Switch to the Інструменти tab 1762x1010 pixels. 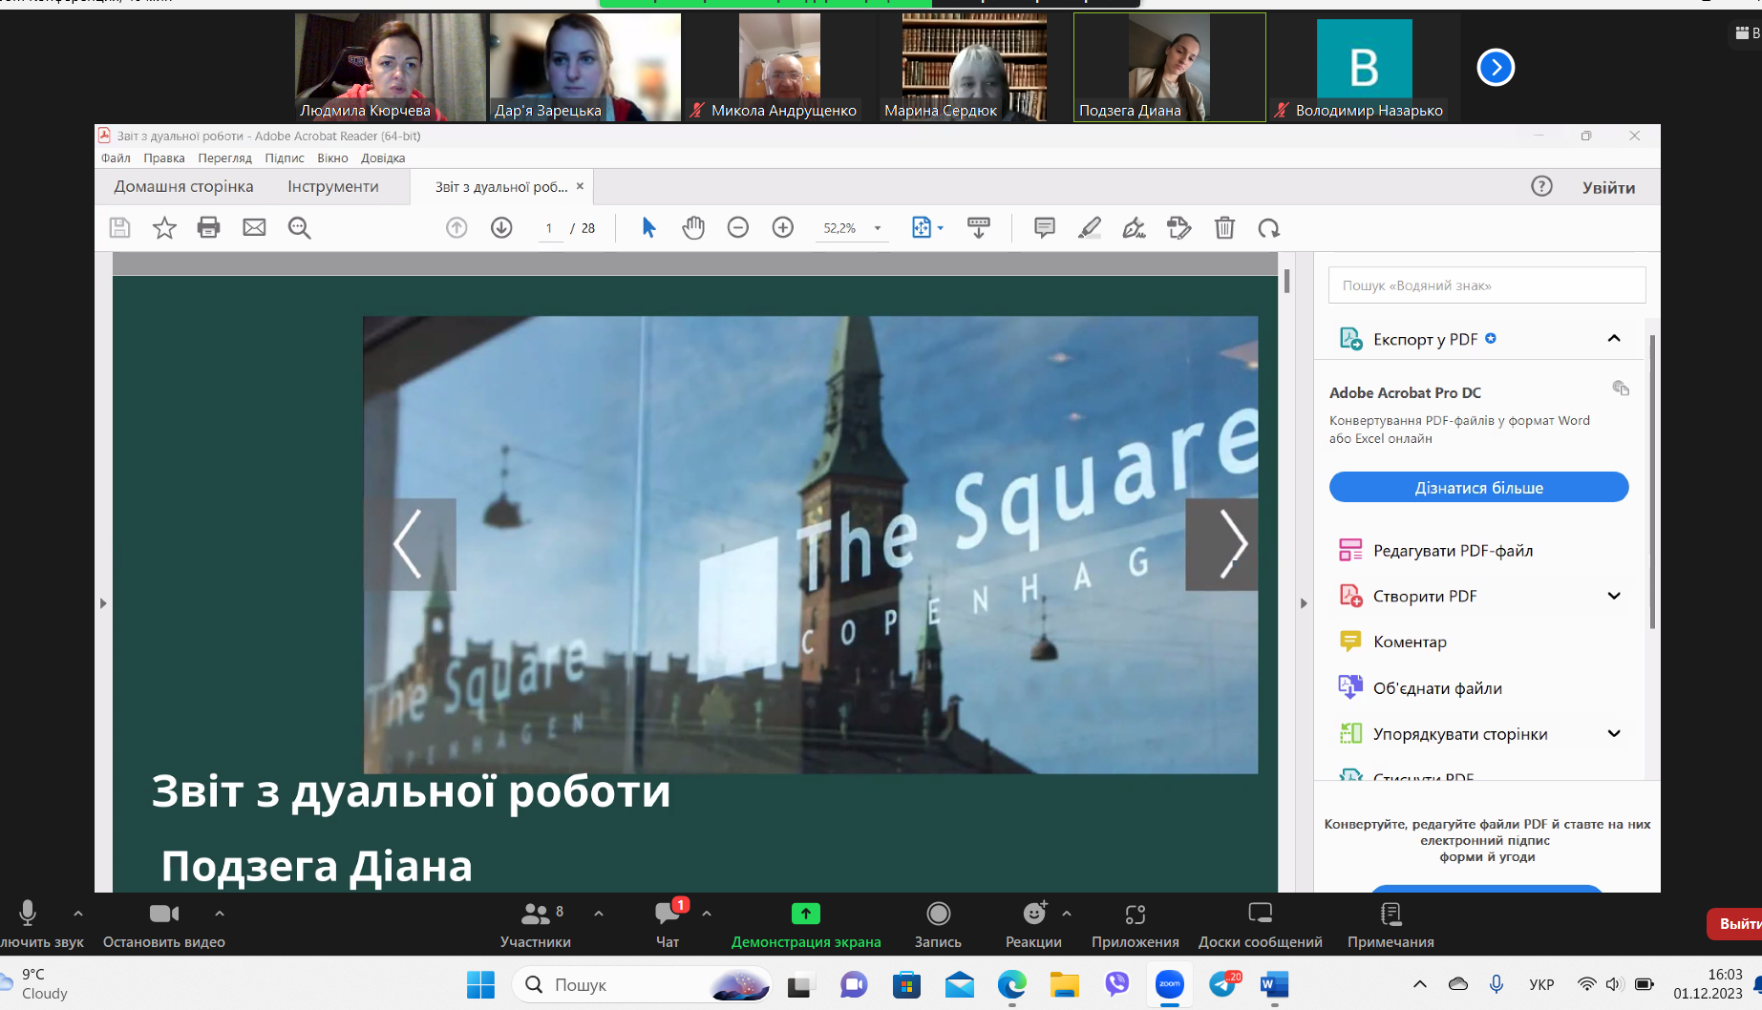pos(332,186)
